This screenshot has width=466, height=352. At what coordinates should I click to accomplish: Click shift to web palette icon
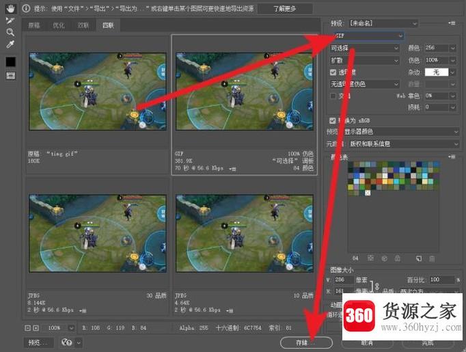384,258
